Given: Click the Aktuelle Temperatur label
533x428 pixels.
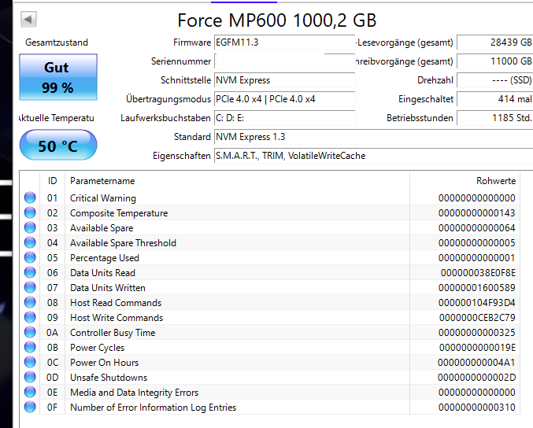Looking at the screenshot, I should point(57,118).
